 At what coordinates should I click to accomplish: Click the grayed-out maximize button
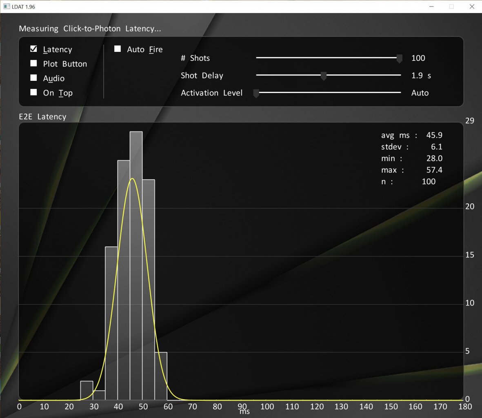[451, 7]
